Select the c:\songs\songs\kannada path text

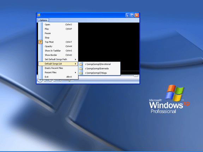coord(97,69)
